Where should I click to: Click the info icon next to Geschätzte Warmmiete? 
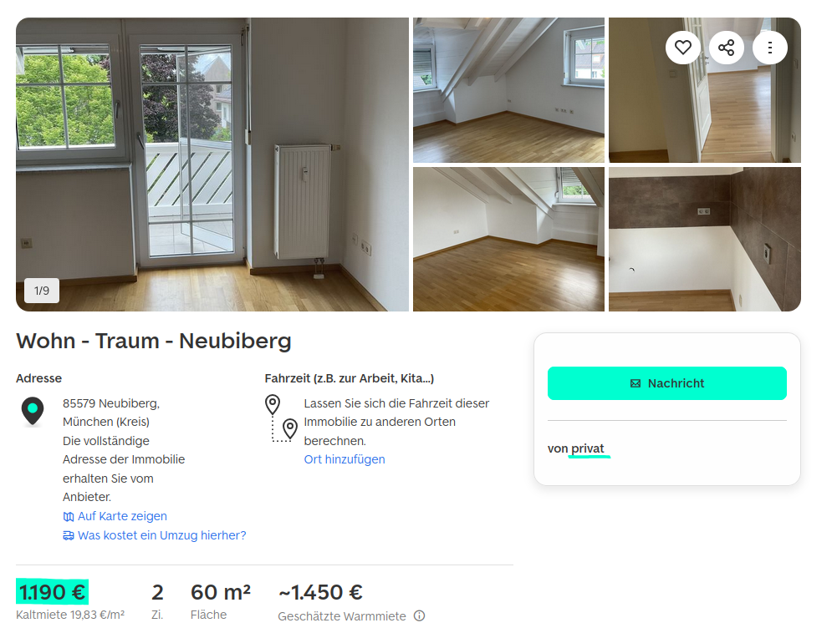point(419,615)
